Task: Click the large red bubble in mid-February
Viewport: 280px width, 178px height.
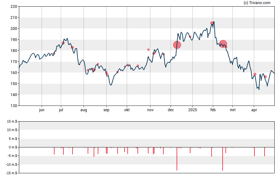Action: point(223,44)
